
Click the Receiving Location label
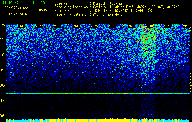(71, 7)
